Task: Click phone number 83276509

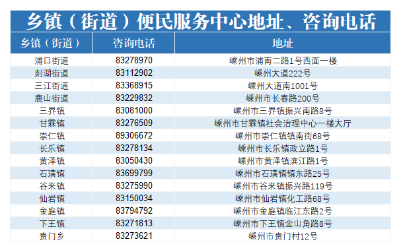Action: (133, 123)
